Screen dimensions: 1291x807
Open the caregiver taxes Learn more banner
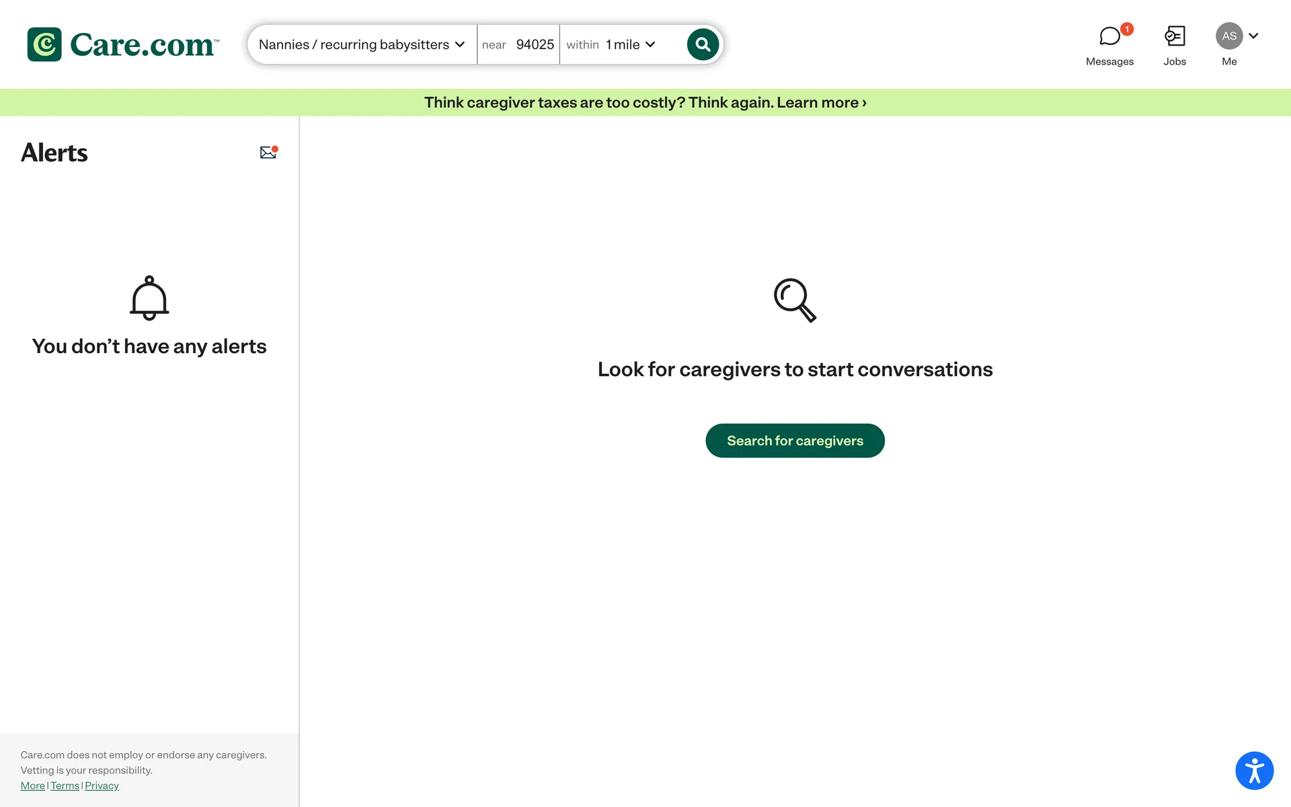(645, 102)
